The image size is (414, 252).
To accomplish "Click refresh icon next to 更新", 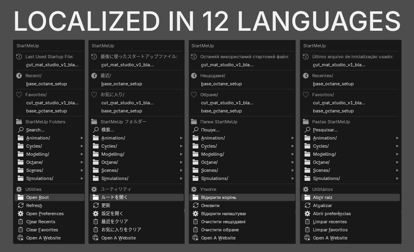I will tap(96, 205).
